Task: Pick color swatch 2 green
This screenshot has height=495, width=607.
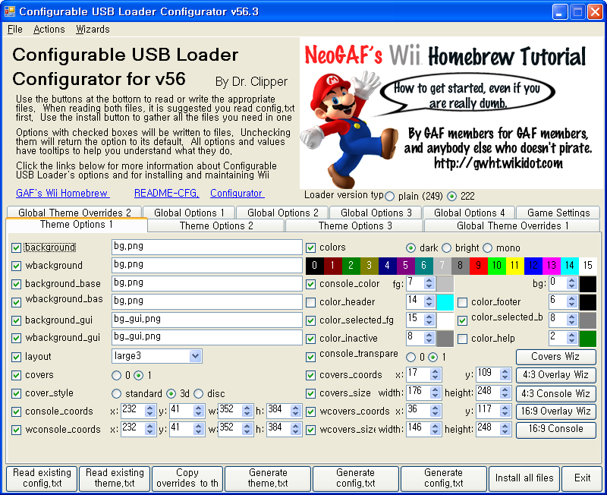Action: [351, 266]
